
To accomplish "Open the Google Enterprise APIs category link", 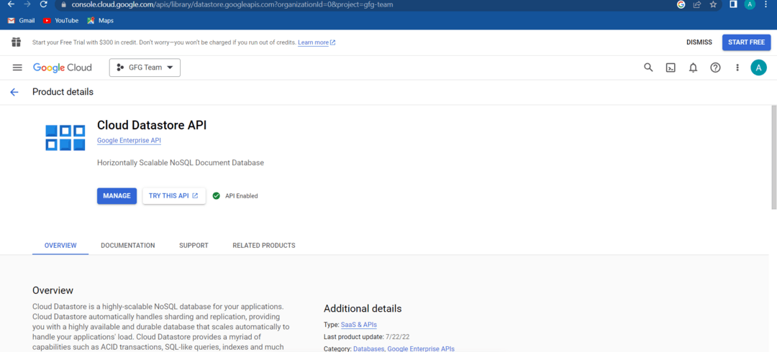I will click(421, 348).
